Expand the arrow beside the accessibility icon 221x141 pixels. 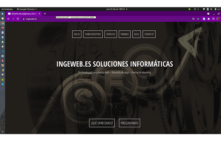198,9
